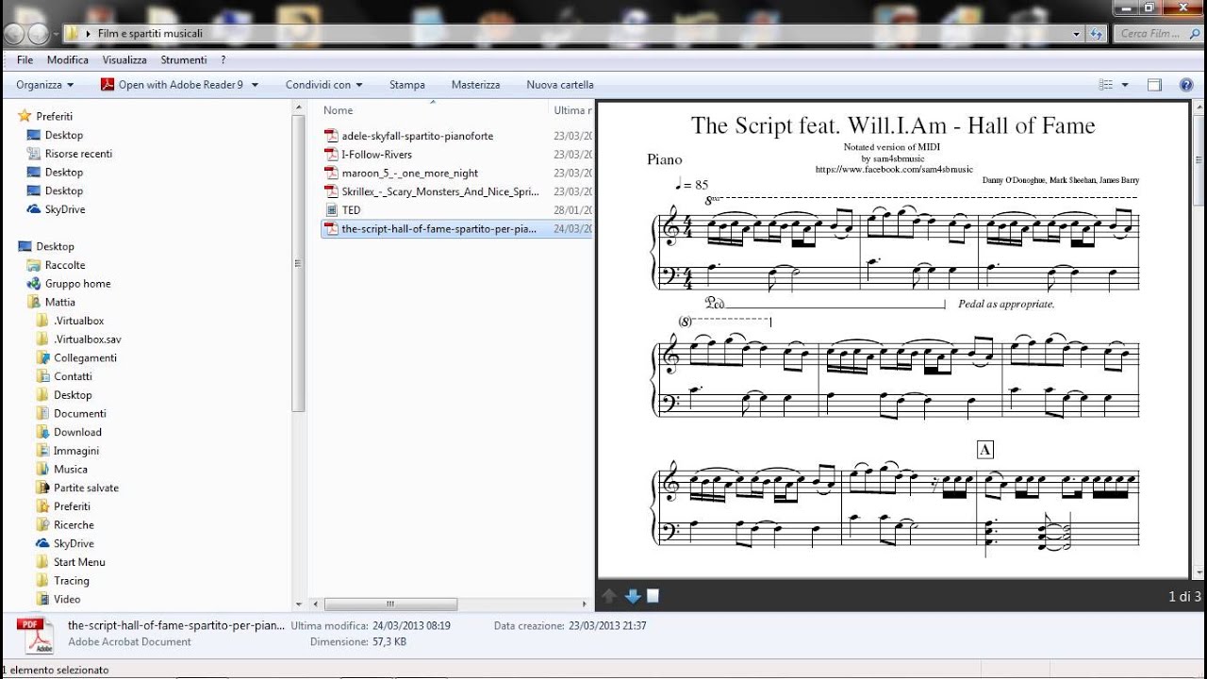The height and width of the screenshot is (679, 1207).
Task: Select the Contatti folder in tree
Action: (73, 376)
